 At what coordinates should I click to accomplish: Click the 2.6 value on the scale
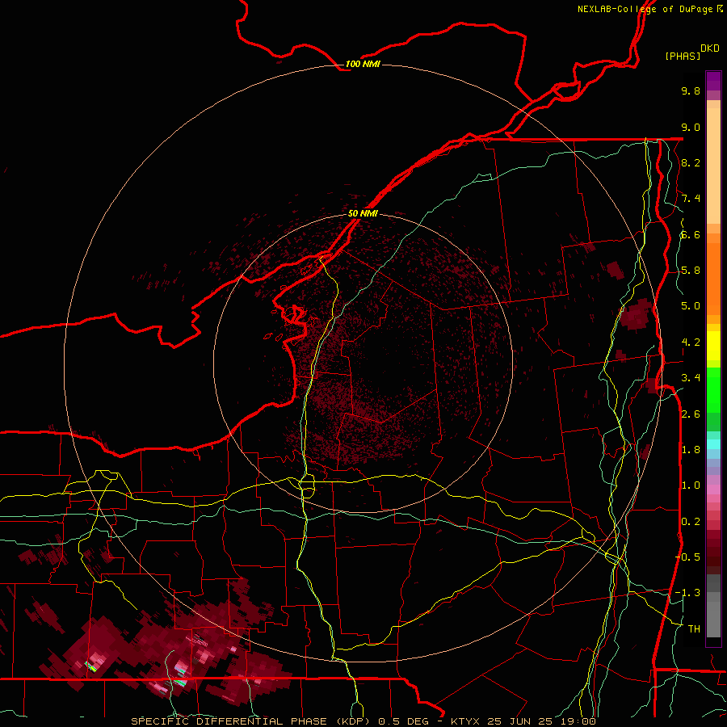pyautogui.click(x=691, y=414)
